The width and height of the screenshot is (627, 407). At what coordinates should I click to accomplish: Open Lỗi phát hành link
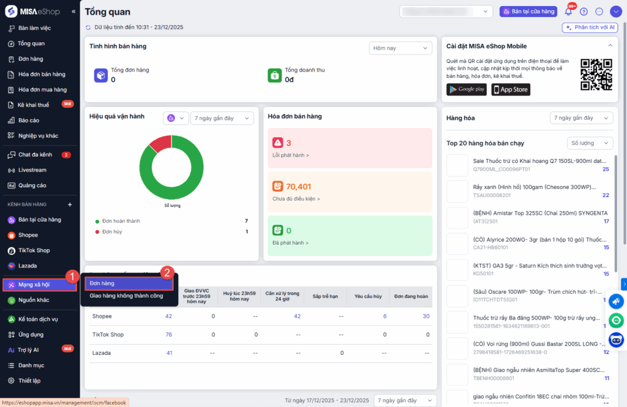point(291,155)
